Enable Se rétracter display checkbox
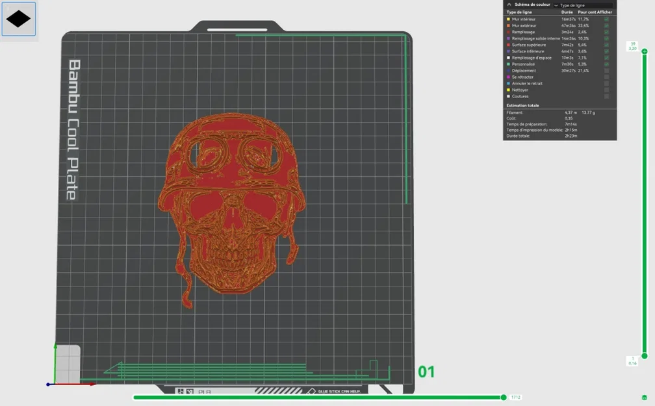This screenshot has height=406, width=655. tap(606, 77)
